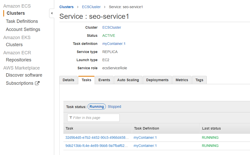Screen dimensions: 250x155
Task: Sort by the Last status column header
Action: 211,128
